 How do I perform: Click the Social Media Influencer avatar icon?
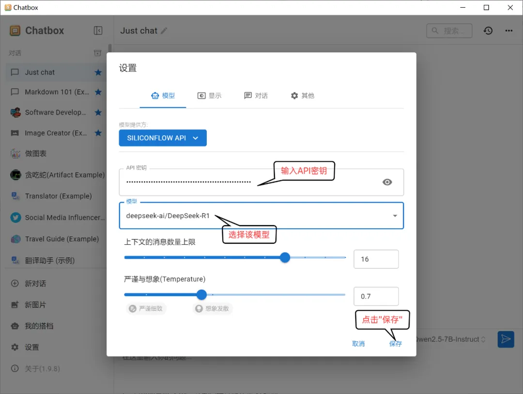pyautogui.click(x=15, y=218)
